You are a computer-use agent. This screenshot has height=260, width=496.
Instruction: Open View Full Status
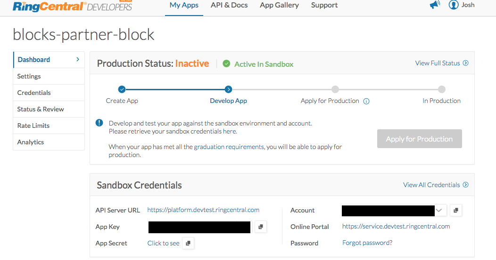point(441,63)
